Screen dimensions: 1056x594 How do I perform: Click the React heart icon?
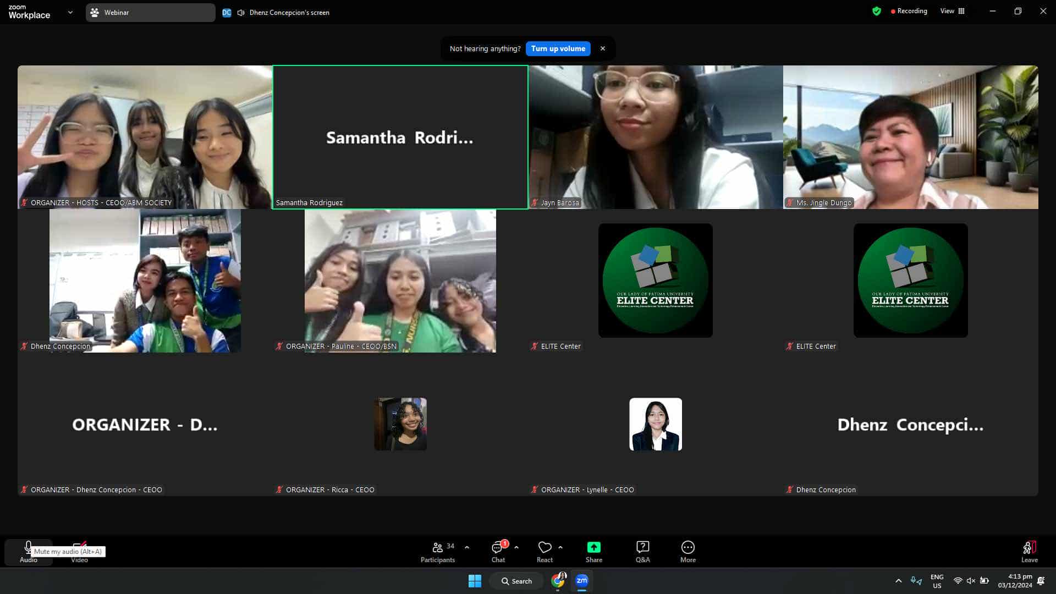[544, 548]
